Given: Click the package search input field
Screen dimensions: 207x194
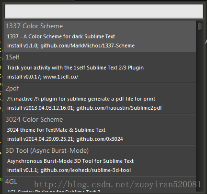Looking at the screenshot, I should 104,11.
